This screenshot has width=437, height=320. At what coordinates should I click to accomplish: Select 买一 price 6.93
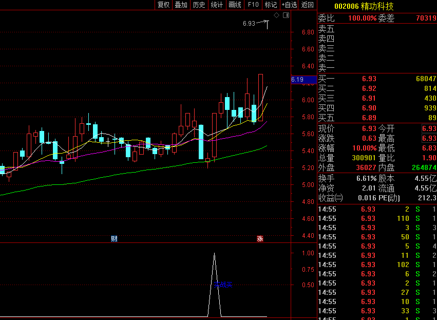(x=369, y=79)
